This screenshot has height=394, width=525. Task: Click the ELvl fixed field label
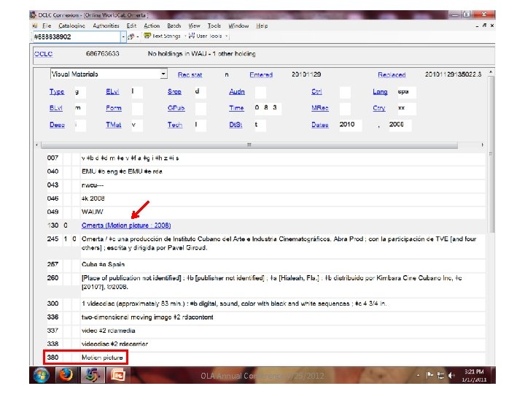(x=112, y=91)
